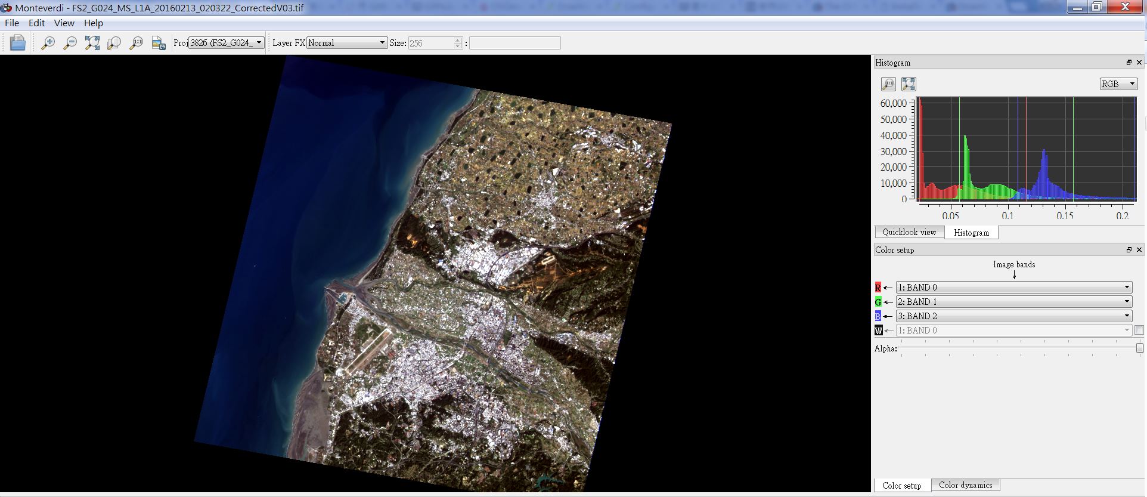Open the Edit menu
Screen dimensions: 1147x497
coord(36,23)
